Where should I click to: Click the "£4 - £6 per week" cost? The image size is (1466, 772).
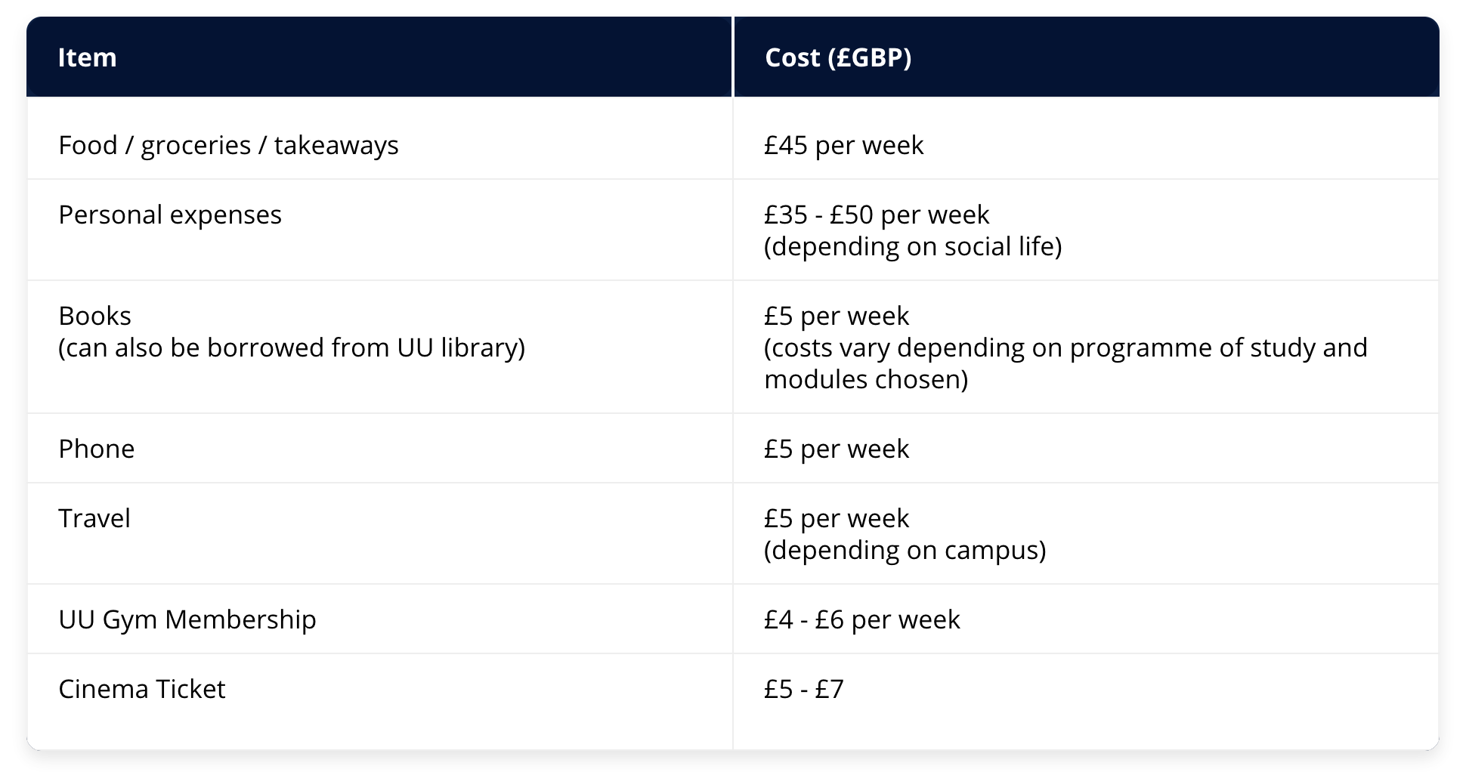point(861,619)
